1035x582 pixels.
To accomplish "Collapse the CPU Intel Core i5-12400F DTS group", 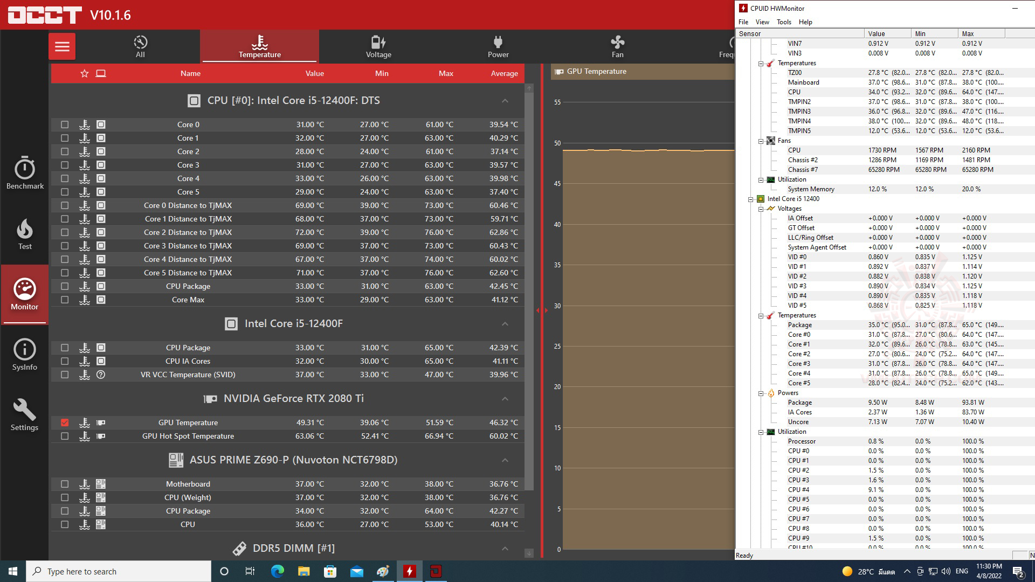I will click(505, 101).
